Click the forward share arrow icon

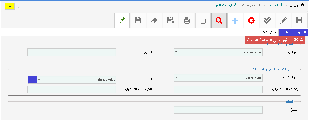click(154, 20)
